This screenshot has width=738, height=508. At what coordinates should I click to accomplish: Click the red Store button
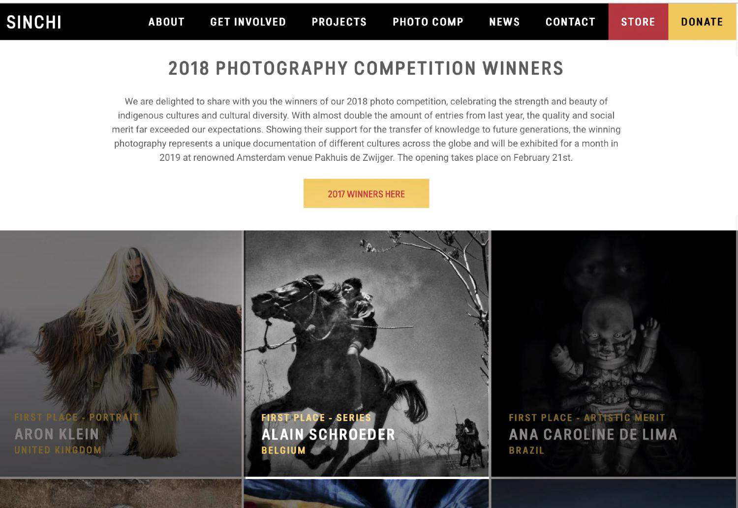638,22
